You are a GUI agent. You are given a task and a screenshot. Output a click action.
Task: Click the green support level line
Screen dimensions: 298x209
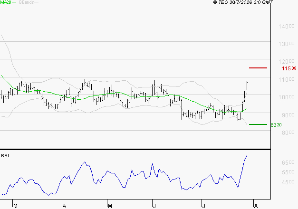258,124
